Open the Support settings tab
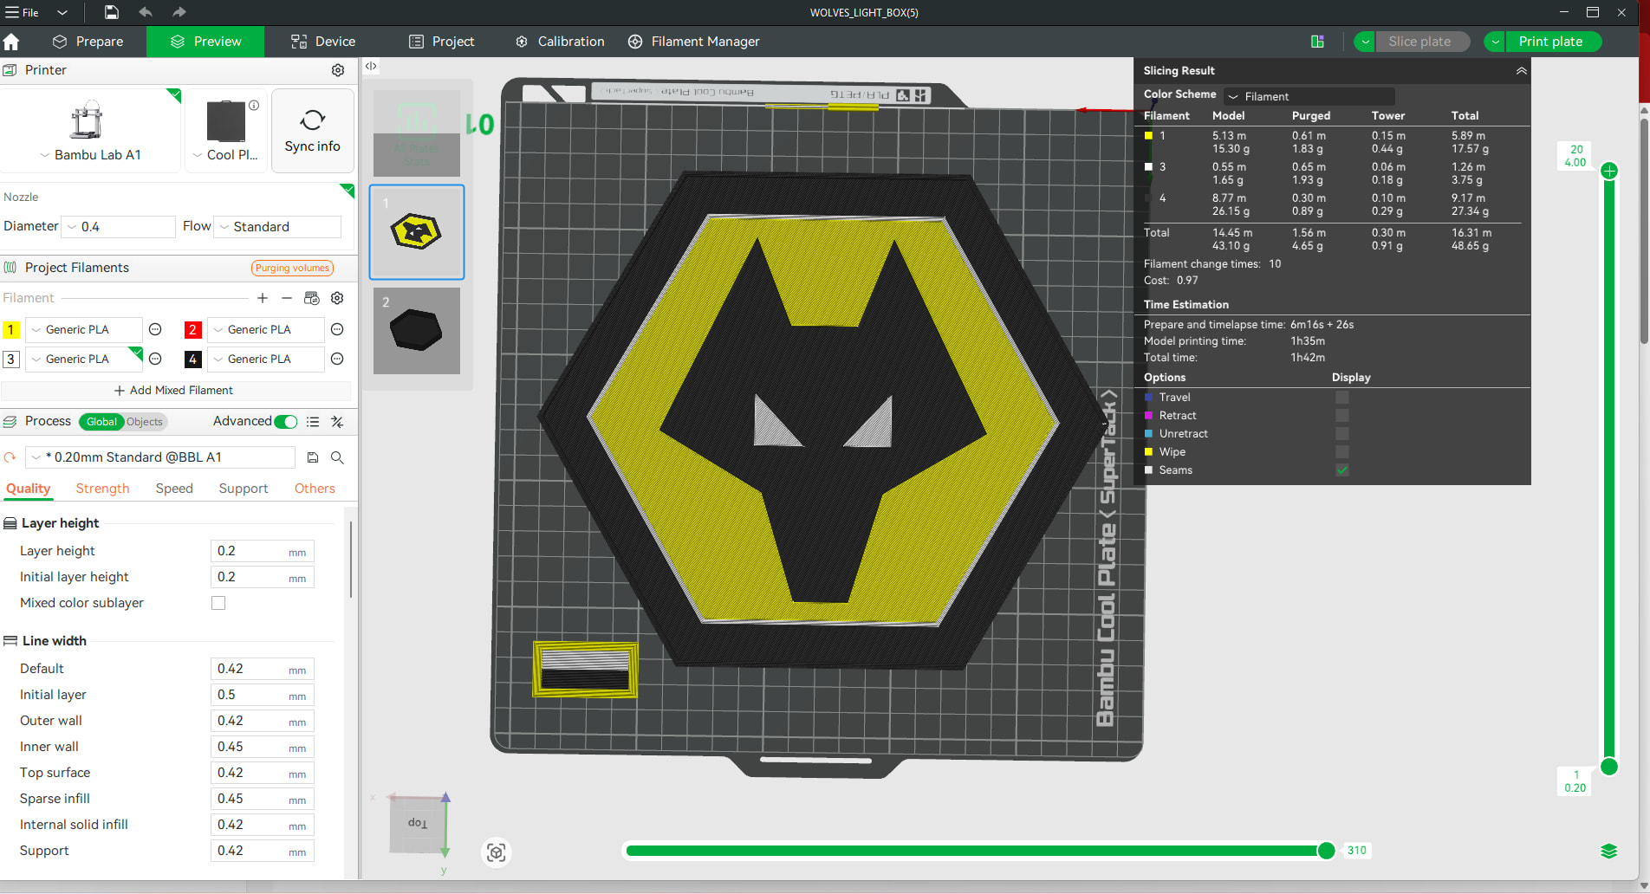 click(x=244, y=489)
